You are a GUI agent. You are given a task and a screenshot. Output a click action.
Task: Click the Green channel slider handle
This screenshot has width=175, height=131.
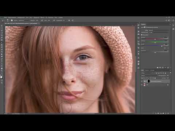(x=155, y=43)
